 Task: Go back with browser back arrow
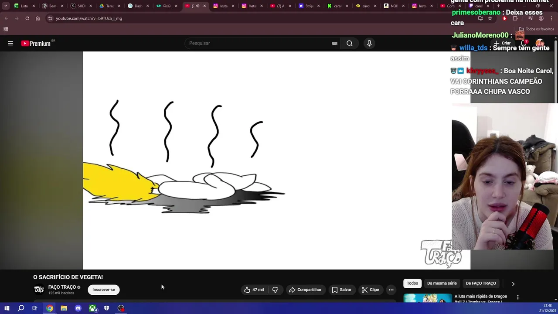coord(6,18)
